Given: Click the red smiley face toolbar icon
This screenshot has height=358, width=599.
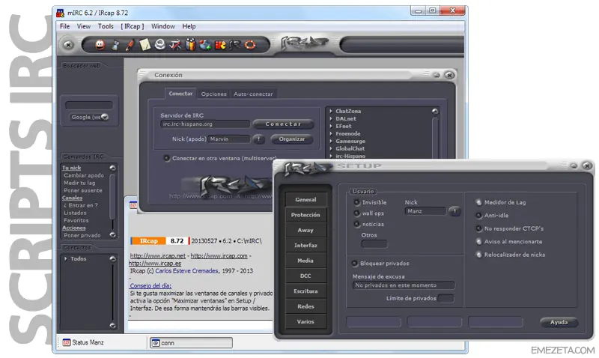Looking at the screenshot, I should point(100,45).
